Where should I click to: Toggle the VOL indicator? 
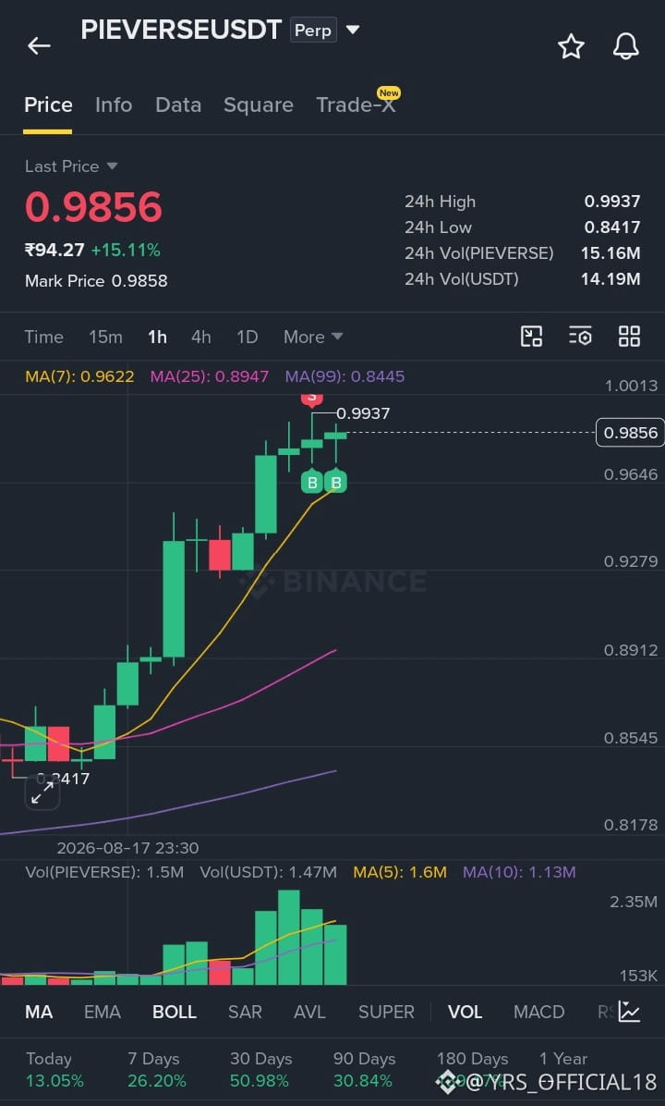465,1013
